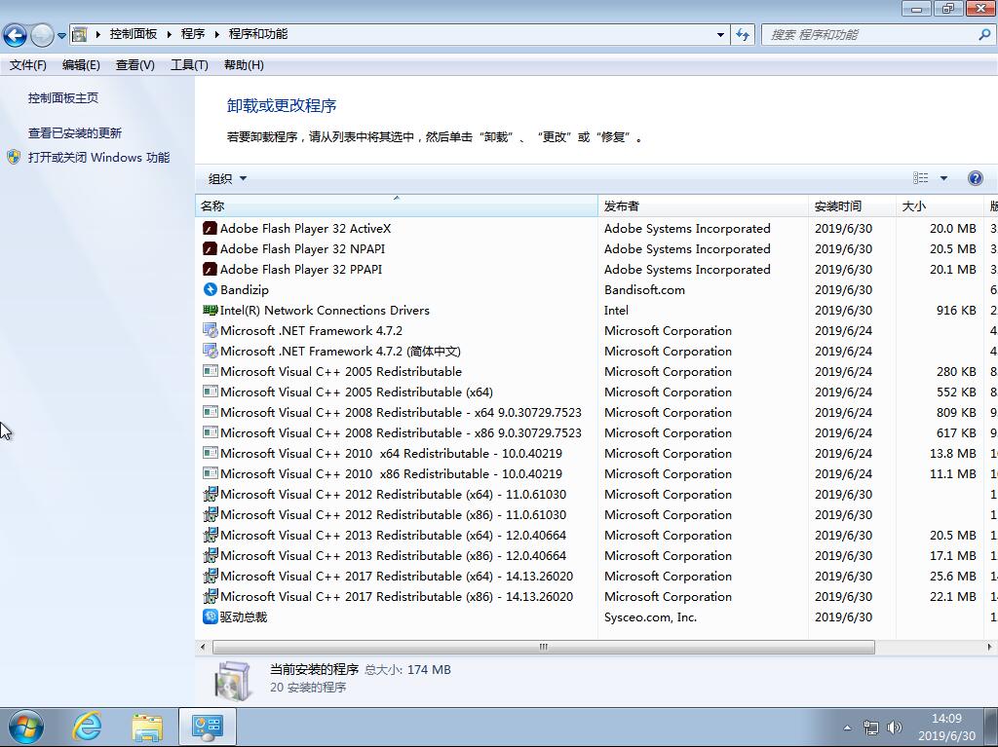
Task: Select Visual C++ 2010 x64 Redistributable icon
Action: [210, 453]
